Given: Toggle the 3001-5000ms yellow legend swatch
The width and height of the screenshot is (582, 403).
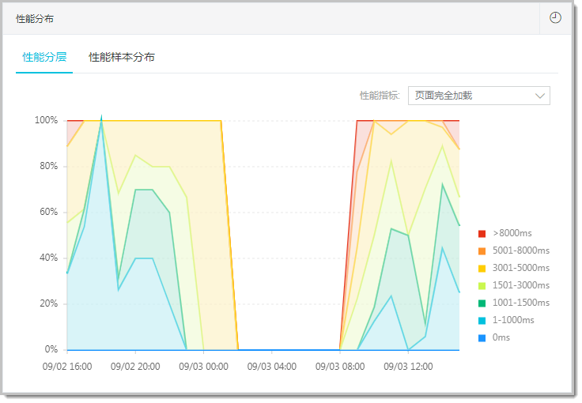Looking at the screenshot, I should [x=482, y=269].
